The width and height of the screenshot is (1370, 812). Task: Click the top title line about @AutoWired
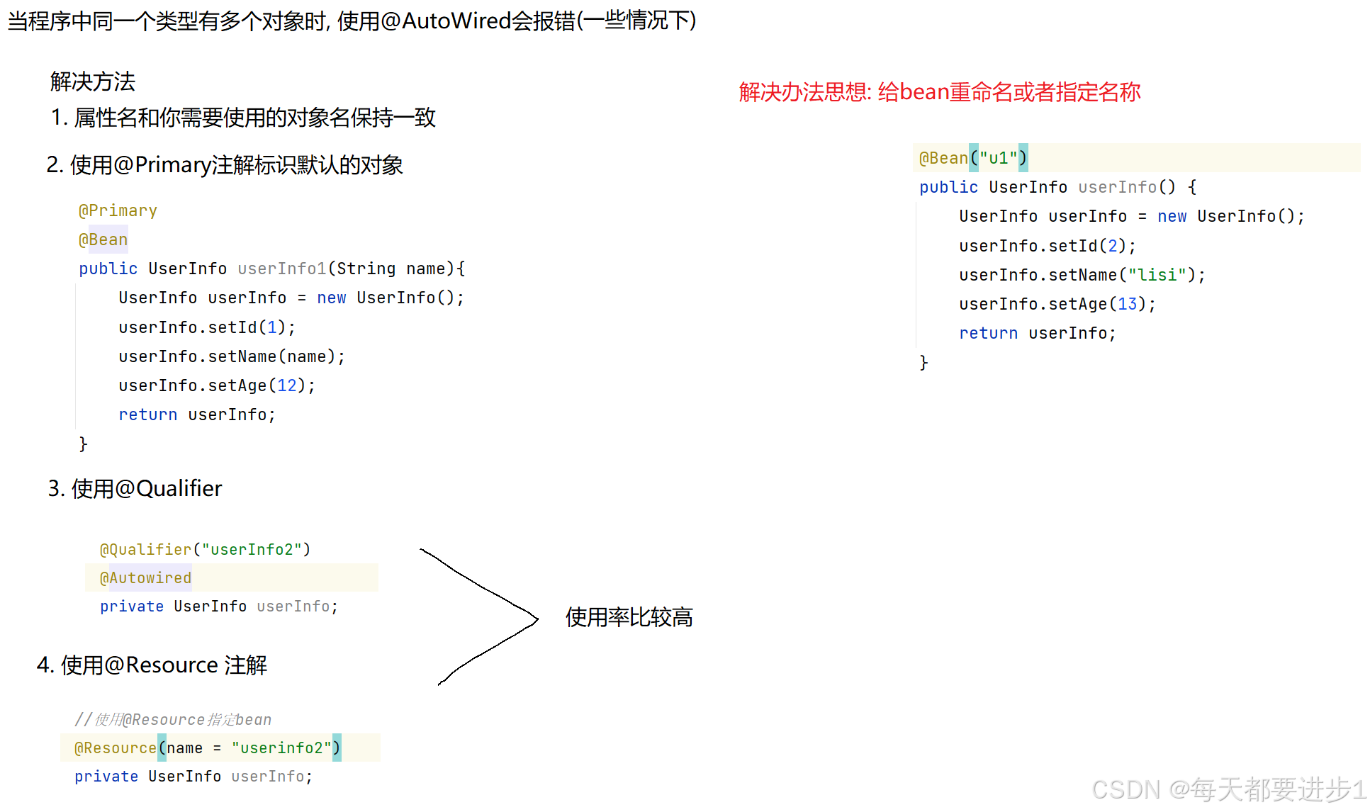click(352, 21)
